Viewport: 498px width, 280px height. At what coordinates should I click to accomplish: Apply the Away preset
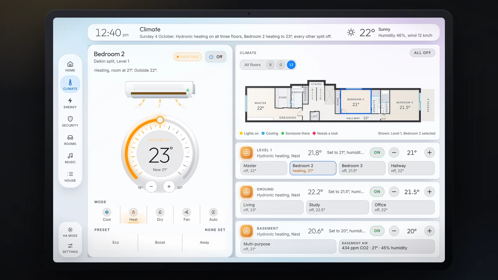tap(204, 242)
